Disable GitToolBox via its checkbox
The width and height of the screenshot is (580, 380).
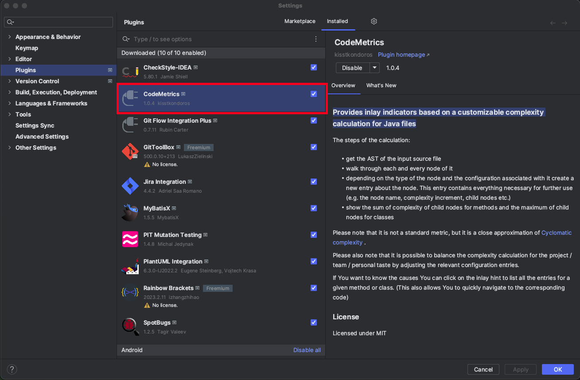pyautogui.click(x=314, y=147)
